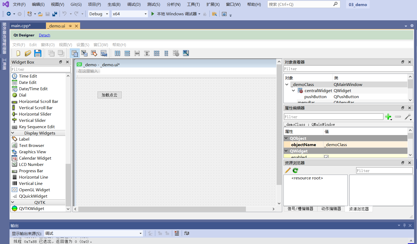Click the Visual Studio Save All icon

(x=55, y=14)
